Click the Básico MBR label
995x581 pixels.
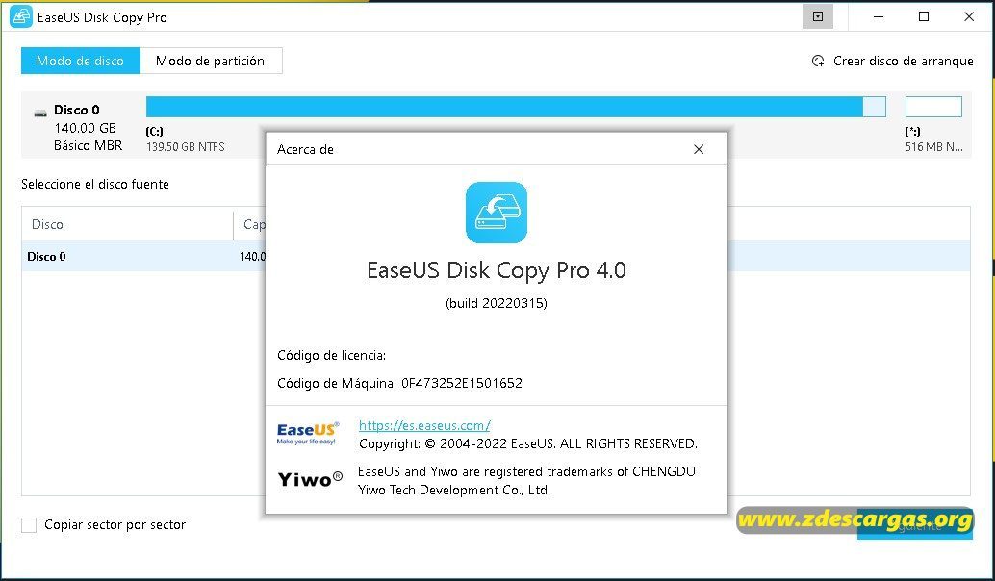[x=88, y=146]
